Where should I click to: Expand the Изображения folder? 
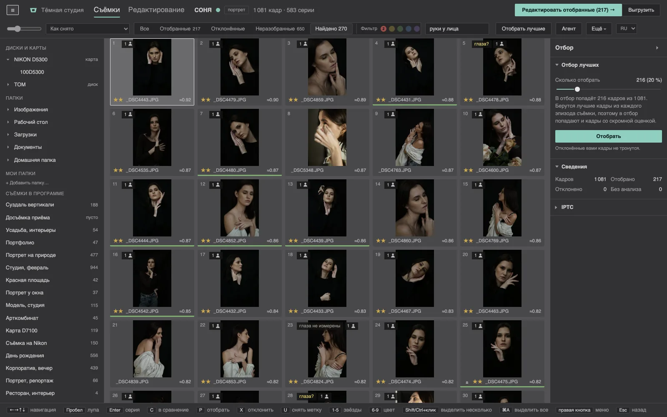pos(8,110)
